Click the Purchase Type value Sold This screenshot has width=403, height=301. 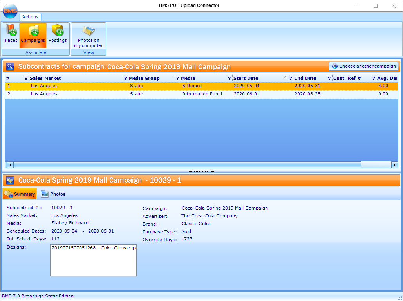coord(186,231)
